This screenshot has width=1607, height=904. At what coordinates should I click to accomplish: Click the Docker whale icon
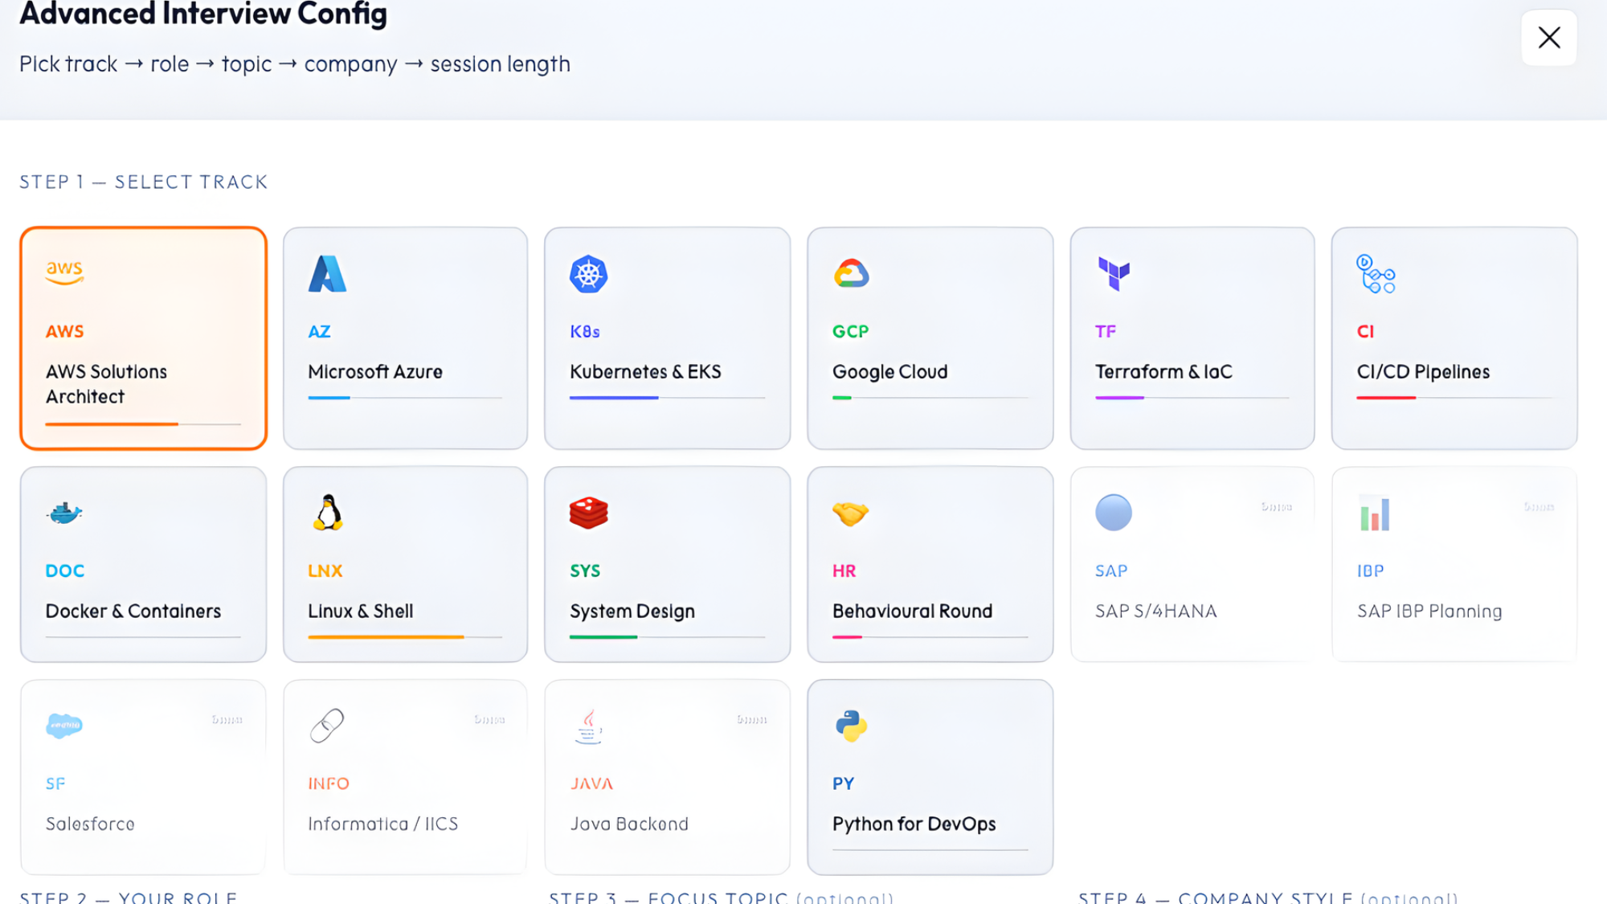click(x=65, y=513)
